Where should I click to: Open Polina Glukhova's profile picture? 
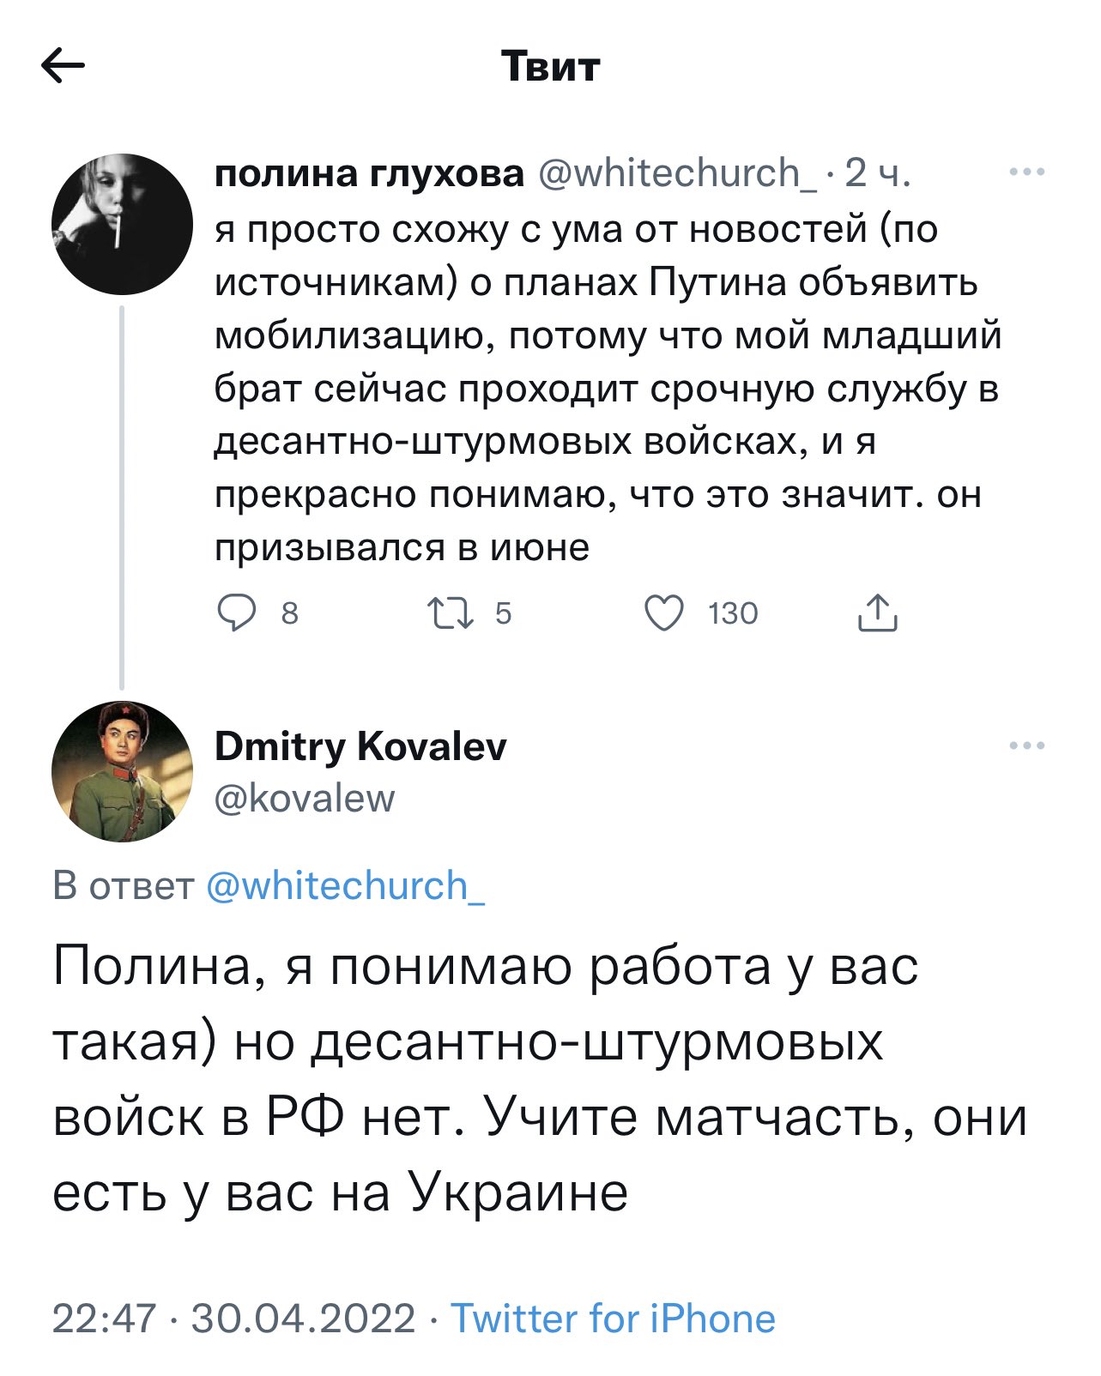tap(122, 225)
